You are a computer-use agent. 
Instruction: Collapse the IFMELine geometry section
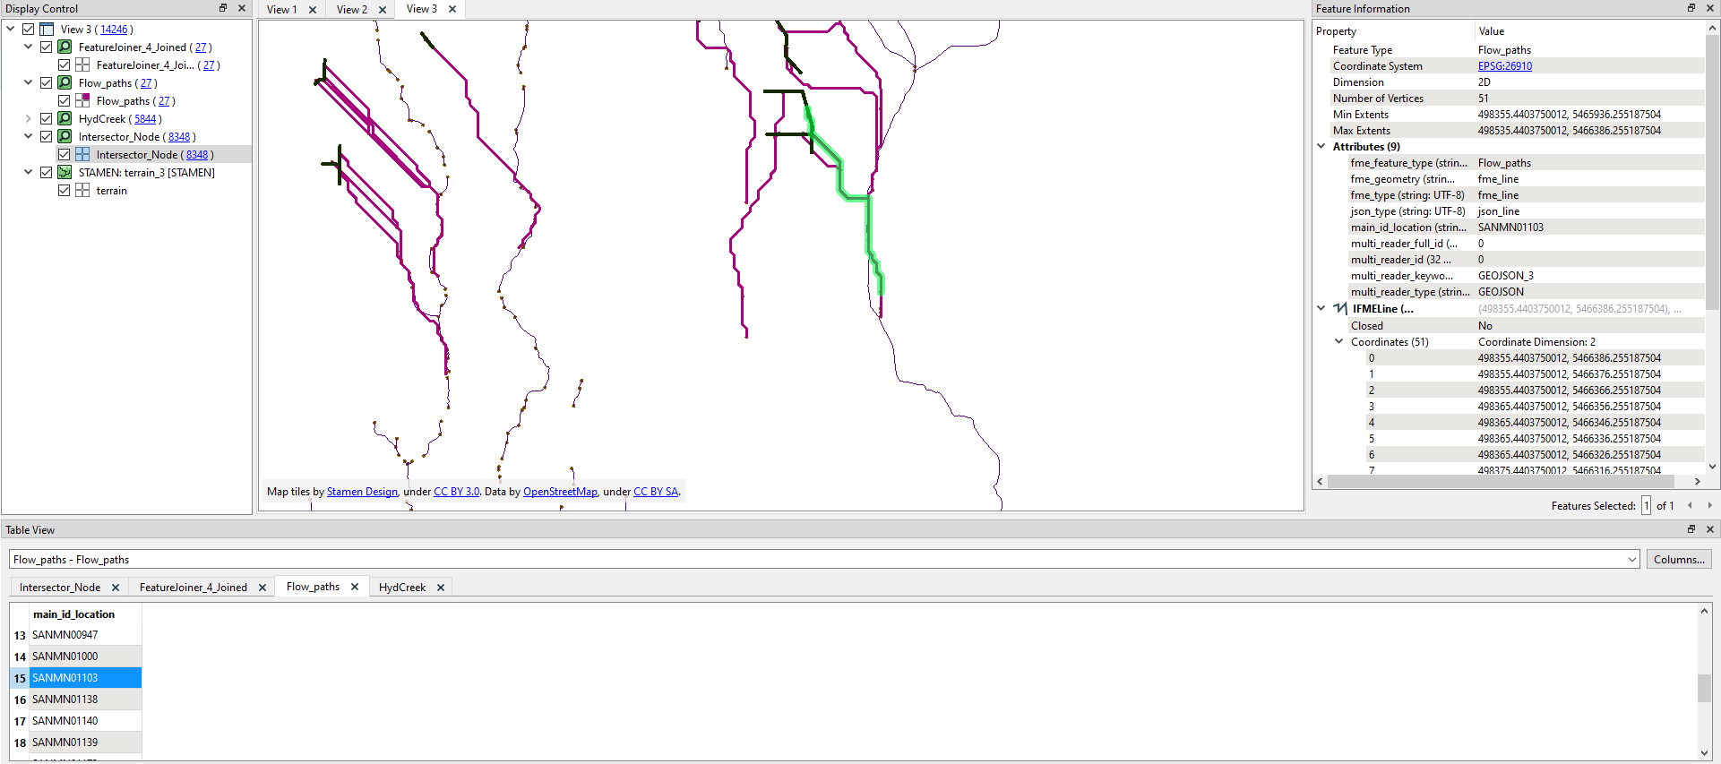pyautogui.click(x=1321, y=308)
